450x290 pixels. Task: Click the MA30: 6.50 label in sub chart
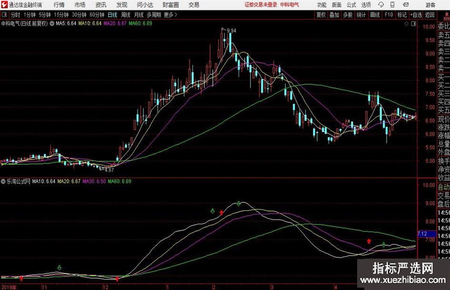point(94,181)
